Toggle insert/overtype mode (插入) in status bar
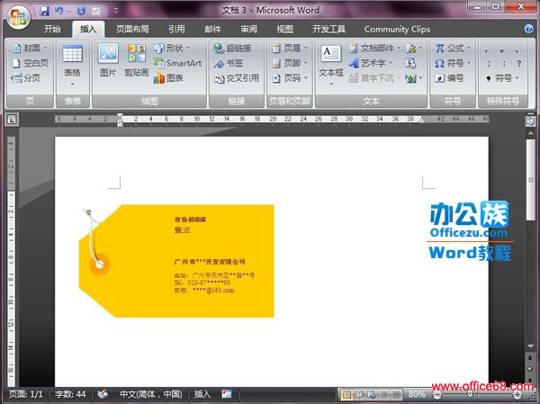 (x=202, y=394)
